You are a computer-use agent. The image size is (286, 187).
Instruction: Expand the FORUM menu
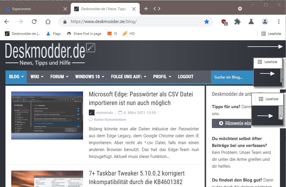click(59, 77)
